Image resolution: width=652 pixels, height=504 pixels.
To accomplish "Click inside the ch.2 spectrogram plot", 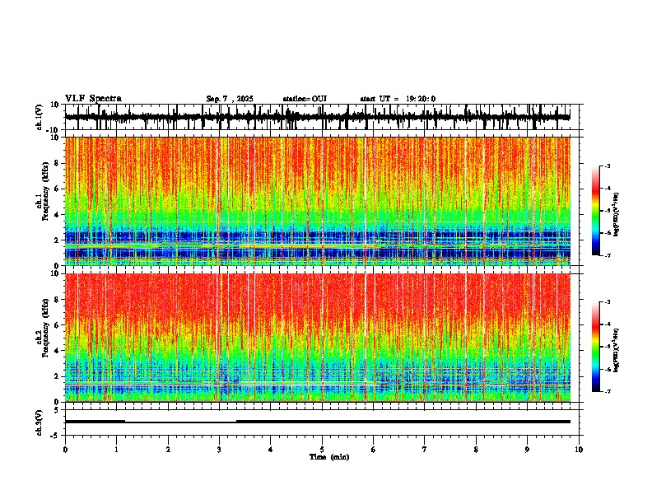I will [318, 338].
